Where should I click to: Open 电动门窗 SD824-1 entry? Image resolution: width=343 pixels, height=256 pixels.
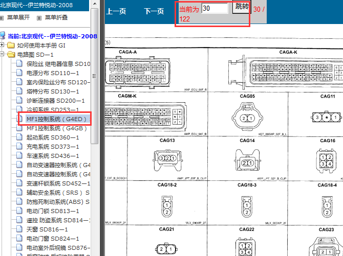tap(53, 239)
